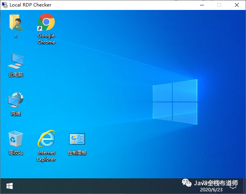Click the 网络 label text
246x194 pixels.
[16, 114]
